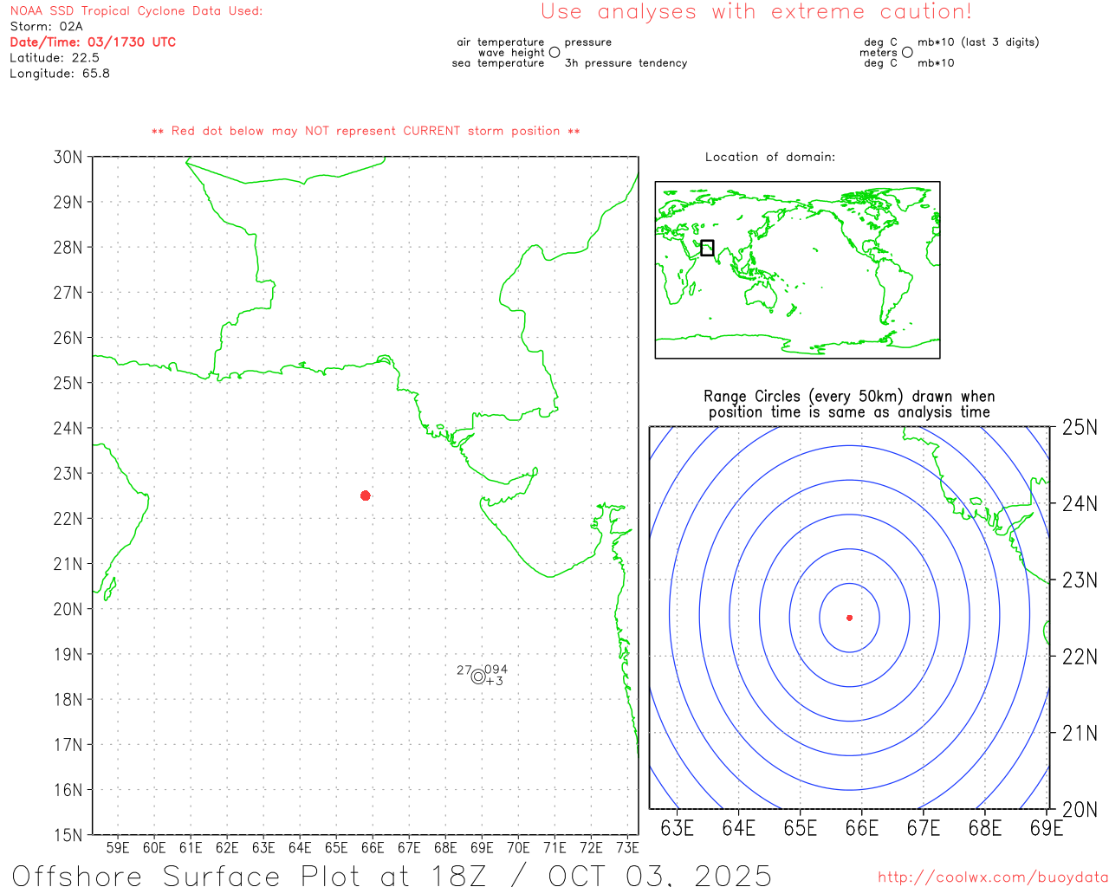This screenshot has height=887, width=1109.
Task: Click the black domain box on world map
Action: tap(707, 248)
